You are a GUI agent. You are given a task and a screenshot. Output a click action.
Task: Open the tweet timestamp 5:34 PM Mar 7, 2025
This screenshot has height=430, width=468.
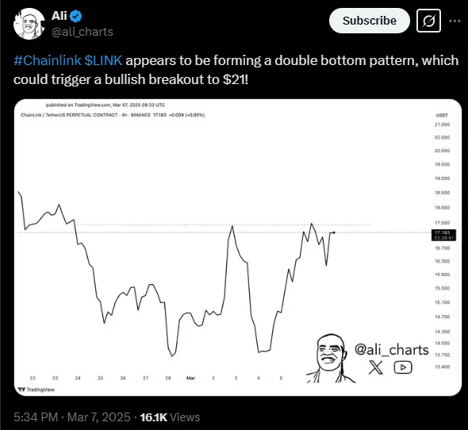[x=72, y=417]
